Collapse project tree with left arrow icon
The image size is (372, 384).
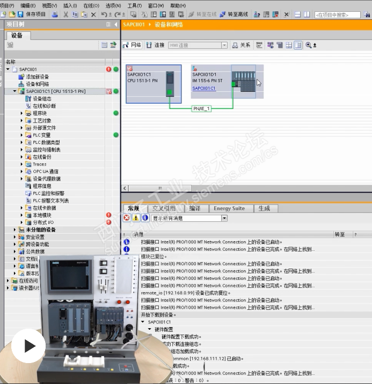116,24
